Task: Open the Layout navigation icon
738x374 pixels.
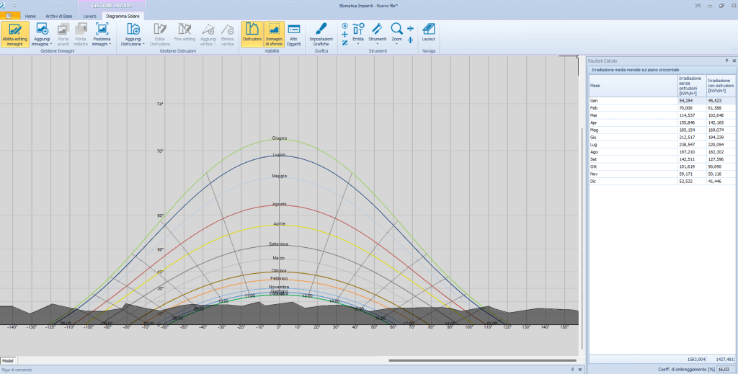Action: [x=429, y=30]
